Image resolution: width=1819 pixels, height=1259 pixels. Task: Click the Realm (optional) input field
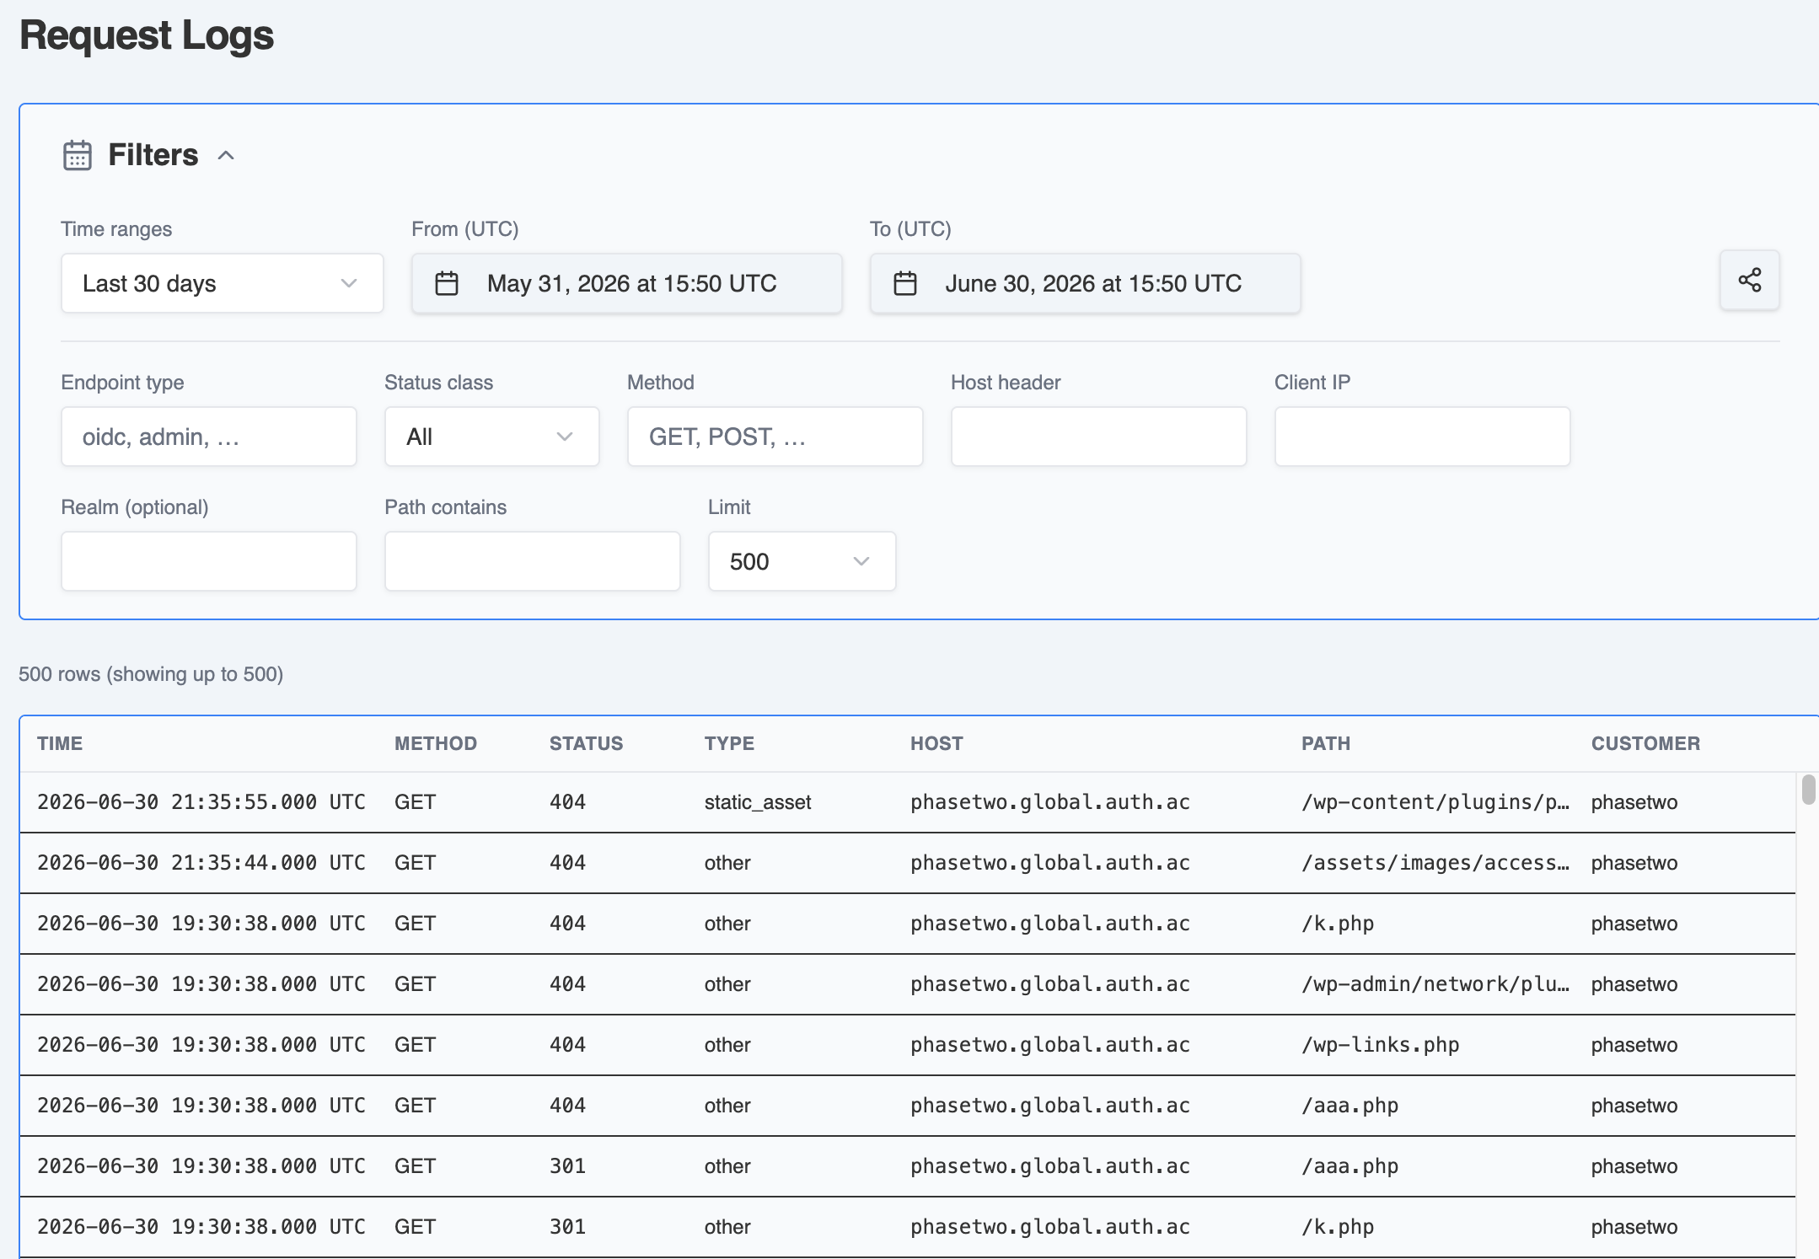pos(209,561)
